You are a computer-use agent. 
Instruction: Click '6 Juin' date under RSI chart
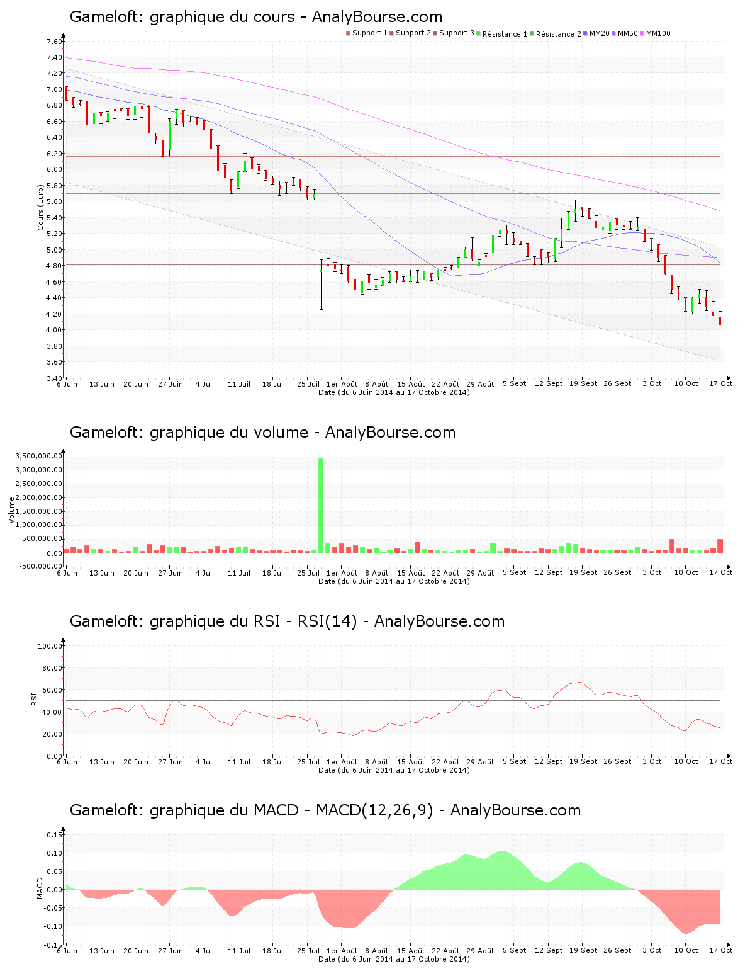tap(67, 762)
